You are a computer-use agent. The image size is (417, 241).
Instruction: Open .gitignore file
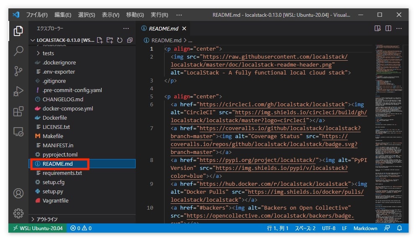click(82, 81)
